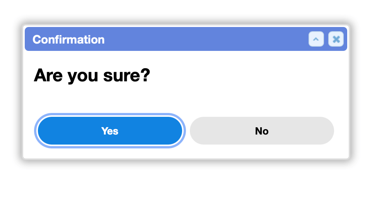The image size is (382, 202).
Task: Toggle dialog body visibility with the chevron button
Action: click(x=316, y=39)
